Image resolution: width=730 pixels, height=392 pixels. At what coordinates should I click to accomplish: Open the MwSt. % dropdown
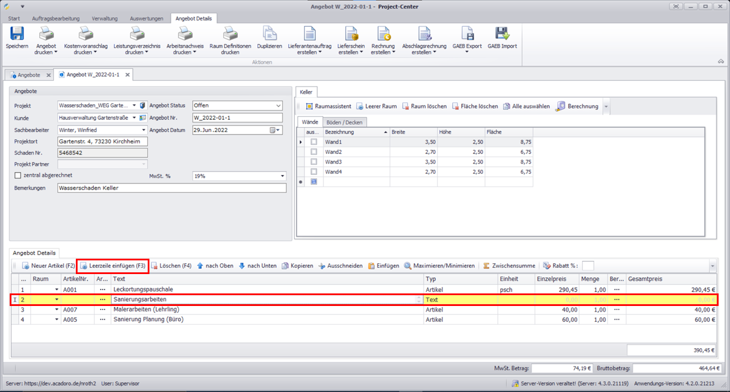point(283,176)
